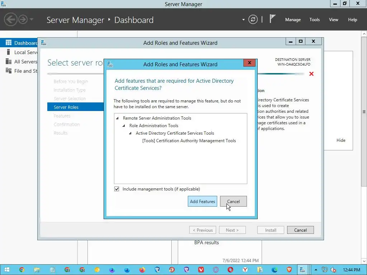367x275 pixels.
Task: Open the View menu
Action: pyautogui.click(x=334, y=20)
